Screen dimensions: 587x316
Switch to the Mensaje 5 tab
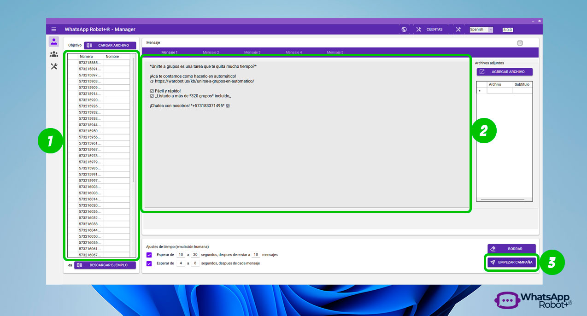335,53
